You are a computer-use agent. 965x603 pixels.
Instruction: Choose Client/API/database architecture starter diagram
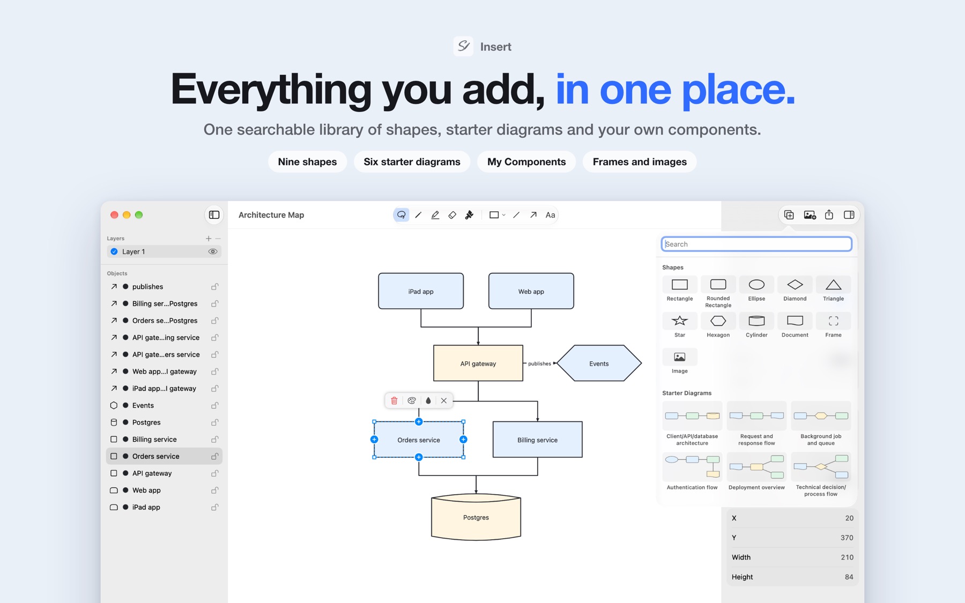[x=692, y=424]
